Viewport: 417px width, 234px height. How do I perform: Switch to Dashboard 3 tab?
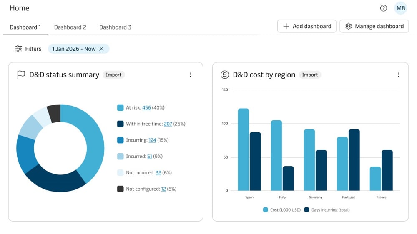115,27
